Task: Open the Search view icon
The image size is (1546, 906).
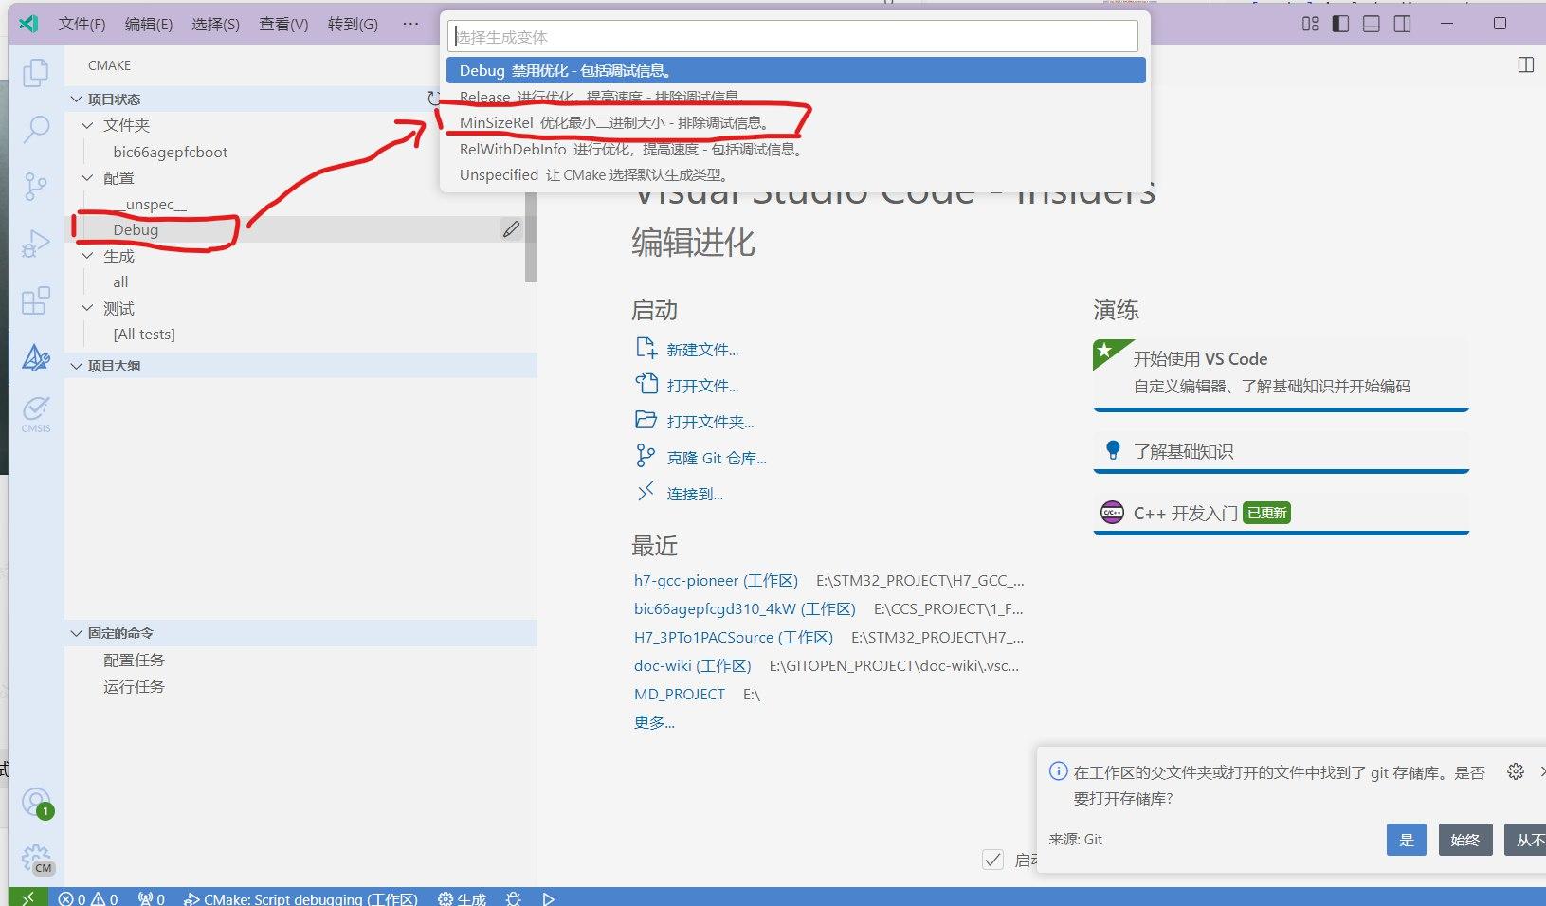Action: 36,129
